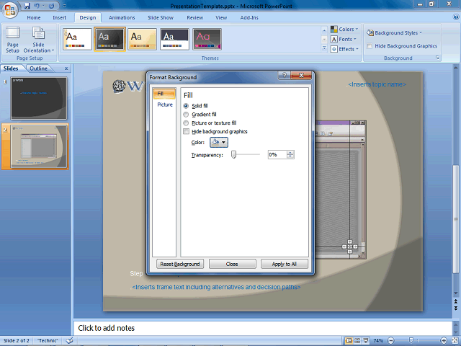Open PowerPoint help icon
The image size is (461, 346).
point(456,17)
